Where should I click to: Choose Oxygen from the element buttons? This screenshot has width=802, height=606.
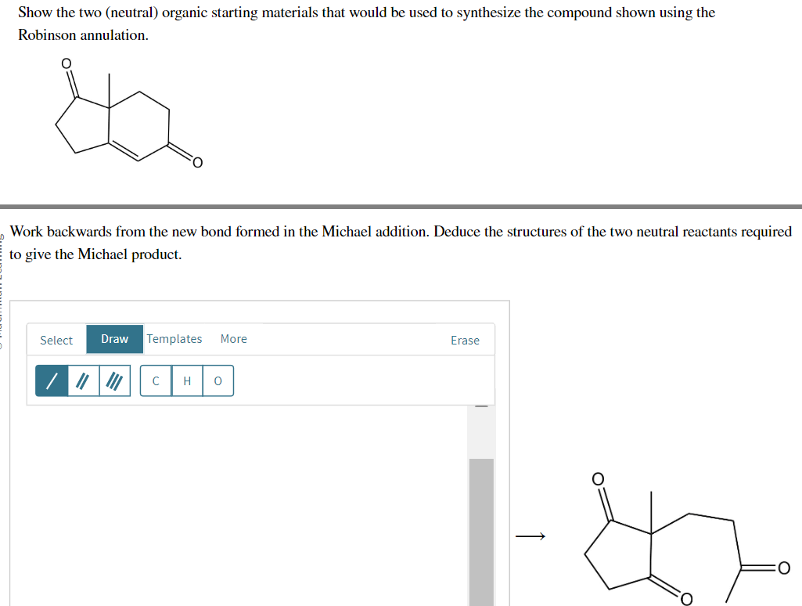tap(218, 381)
